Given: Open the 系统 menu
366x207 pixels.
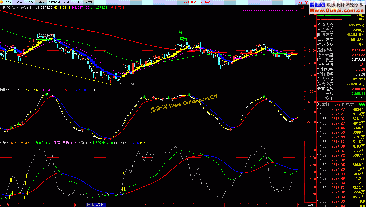Looking at the screenshot, I should [8, 2].
